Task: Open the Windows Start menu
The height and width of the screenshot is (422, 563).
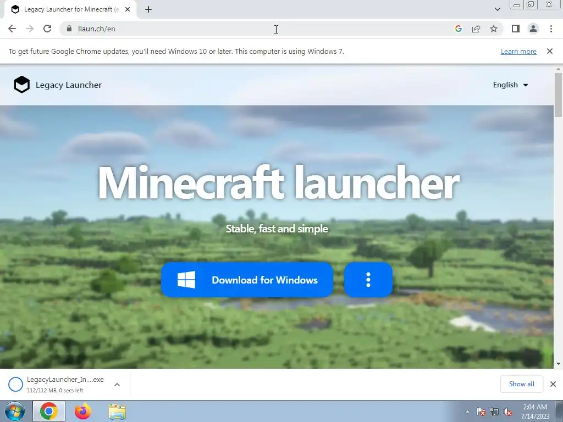Action: pyautogui.click(x=15, y=411)
